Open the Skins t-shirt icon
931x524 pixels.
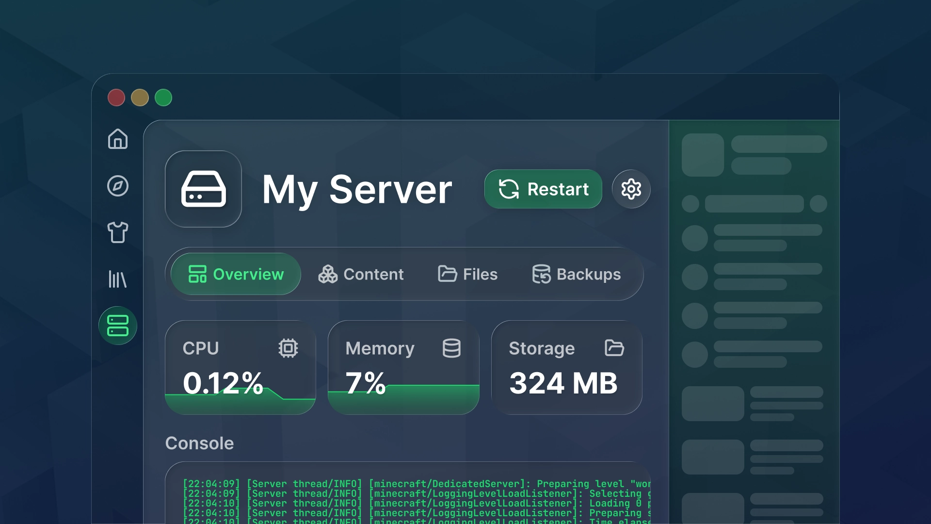pyautogui.click(x=118, y=232)
